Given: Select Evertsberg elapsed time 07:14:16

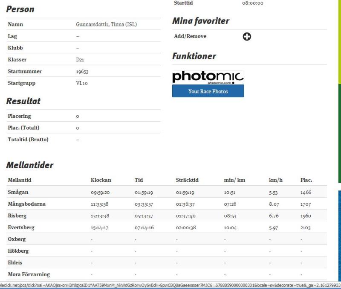Looking at the screenshot, I should (x=144, y=228).
